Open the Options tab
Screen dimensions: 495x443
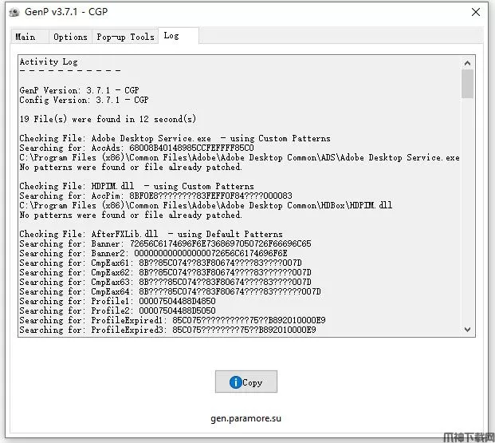tap(70, 37)
